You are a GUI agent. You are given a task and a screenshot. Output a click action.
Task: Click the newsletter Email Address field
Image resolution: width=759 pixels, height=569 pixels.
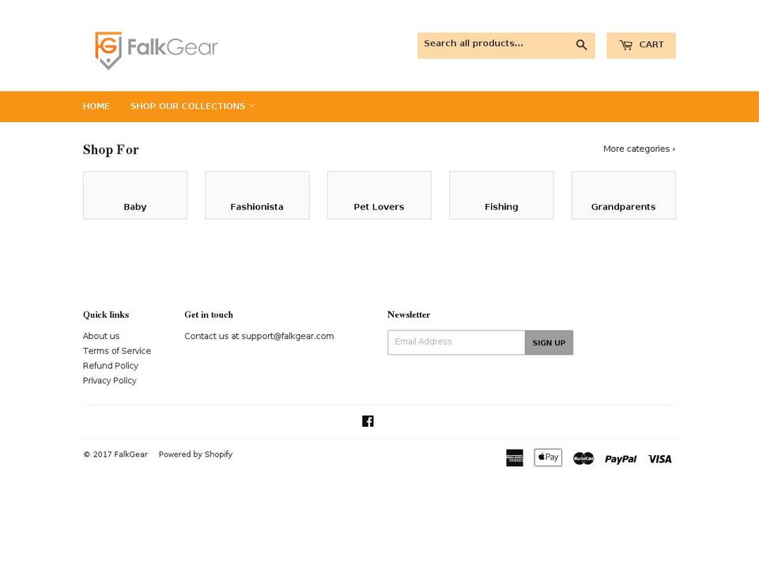click(456, 342)
